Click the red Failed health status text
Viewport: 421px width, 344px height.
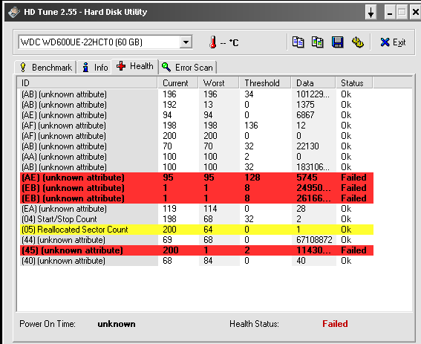point(335,324)
